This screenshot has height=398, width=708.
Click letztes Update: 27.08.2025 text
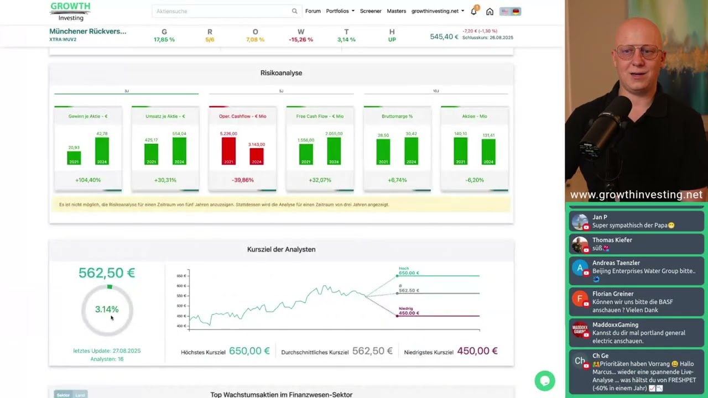pyautogui.click(x=107, y=351)
